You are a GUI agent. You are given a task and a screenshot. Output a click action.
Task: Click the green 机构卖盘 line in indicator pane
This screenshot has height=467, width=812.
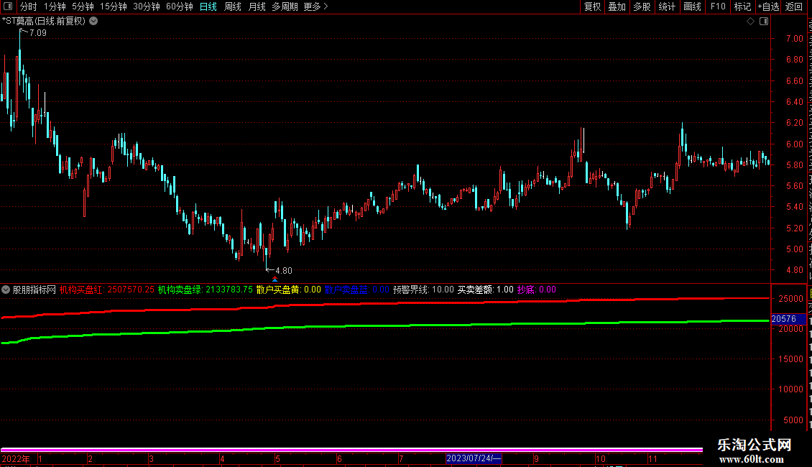(386, 325)
